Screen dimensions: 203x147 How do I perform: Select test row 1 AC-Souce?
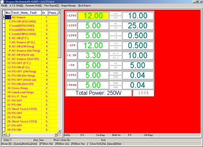[31, 17]
